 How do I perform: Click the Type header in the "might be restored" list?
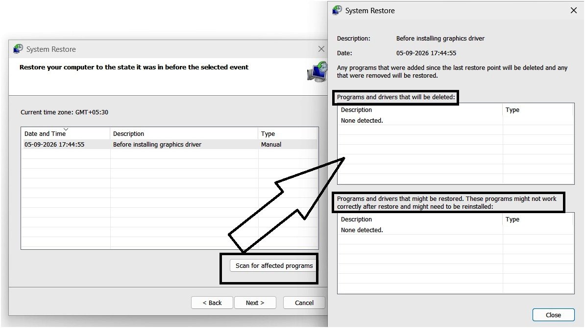pyautogui.click(x=538, y=219)
